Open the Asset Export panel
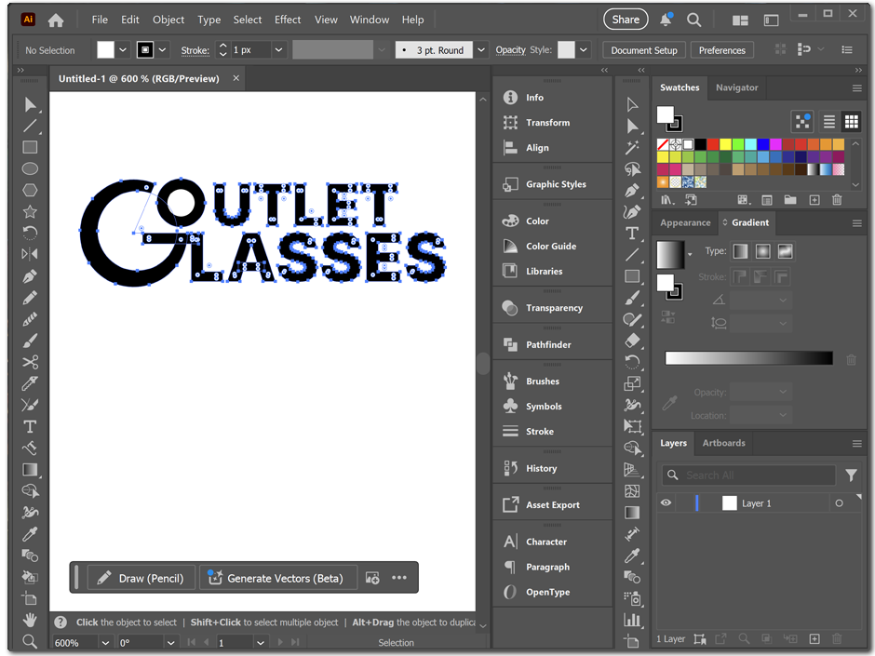875x656 pixels. coord(552,504)
